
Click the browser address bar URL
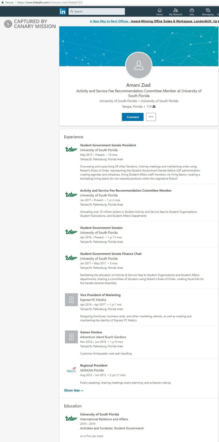50,2
